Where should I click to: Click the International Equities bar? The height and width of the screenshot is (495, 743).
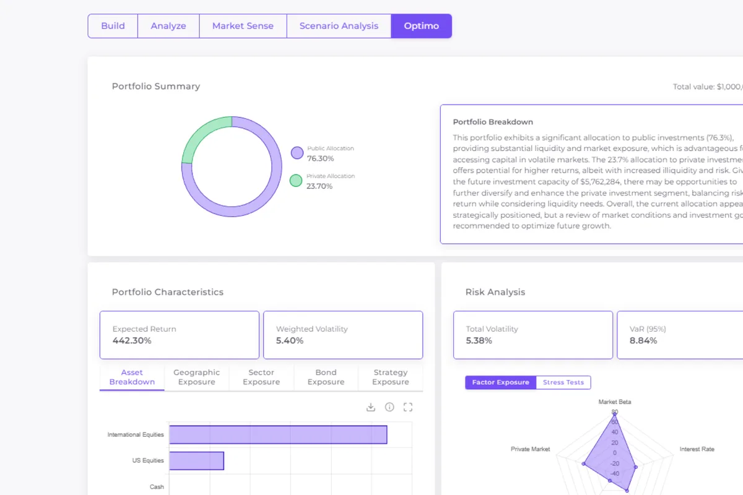[x=278, y=434]
